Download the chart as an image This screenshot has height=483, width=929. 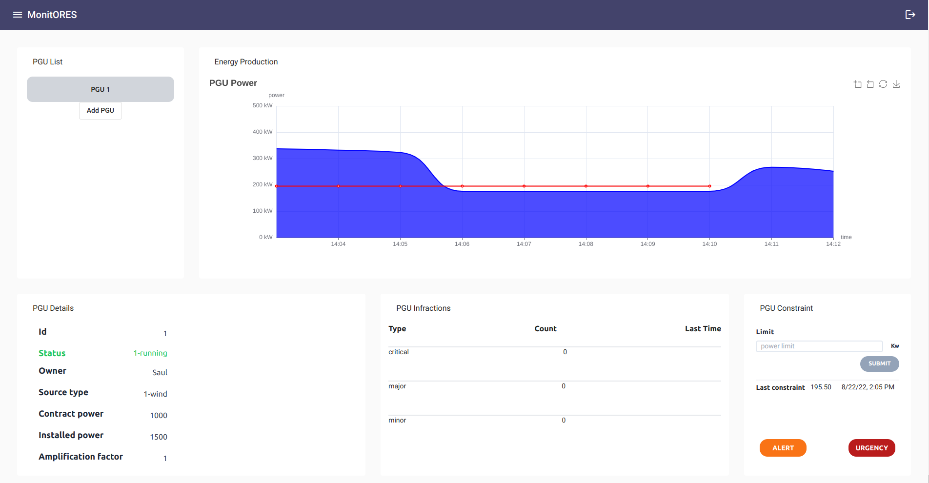[896, 84]
